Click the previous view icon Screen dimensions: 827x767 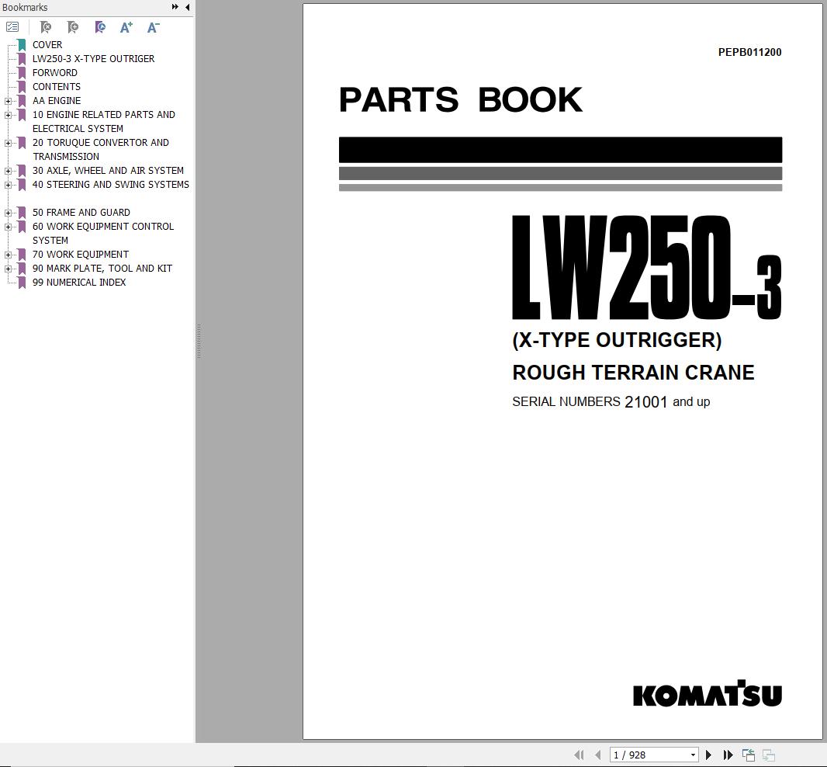(749, 754)
